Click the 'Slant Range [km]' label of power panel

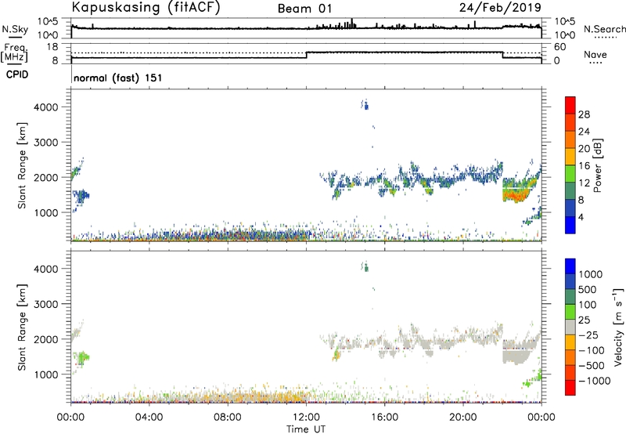22,165
